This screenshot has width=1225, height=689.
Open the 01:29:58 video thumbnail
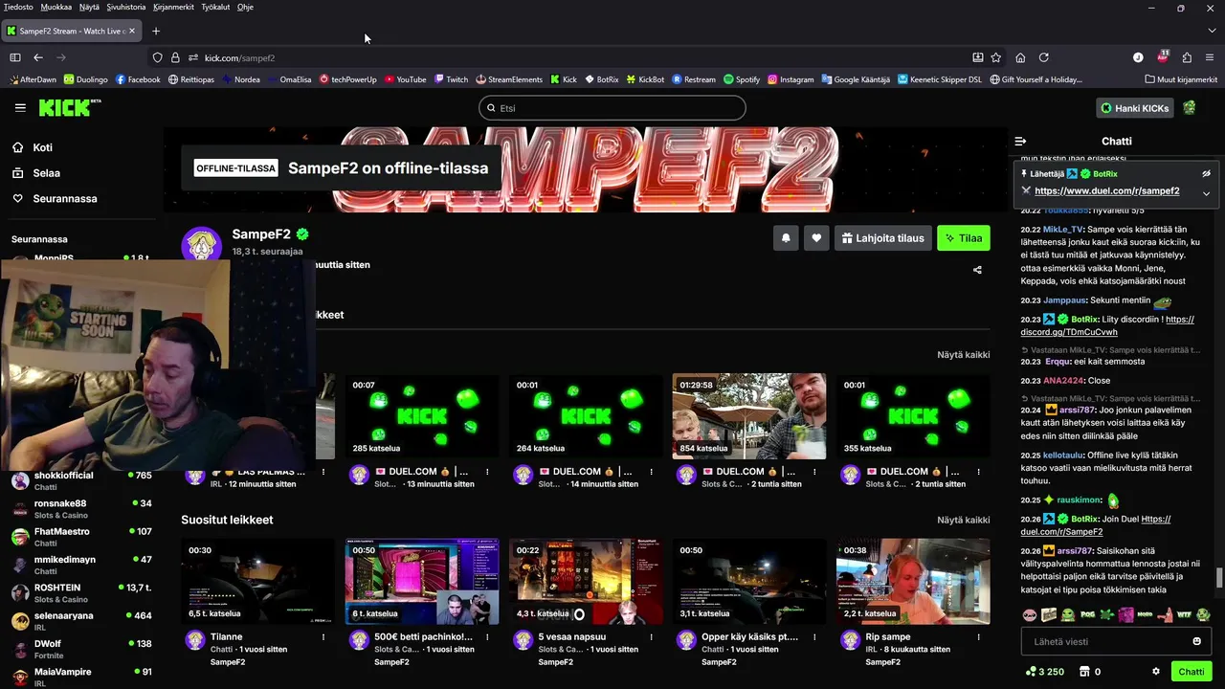pyautogui.click(x=749, y=416)
